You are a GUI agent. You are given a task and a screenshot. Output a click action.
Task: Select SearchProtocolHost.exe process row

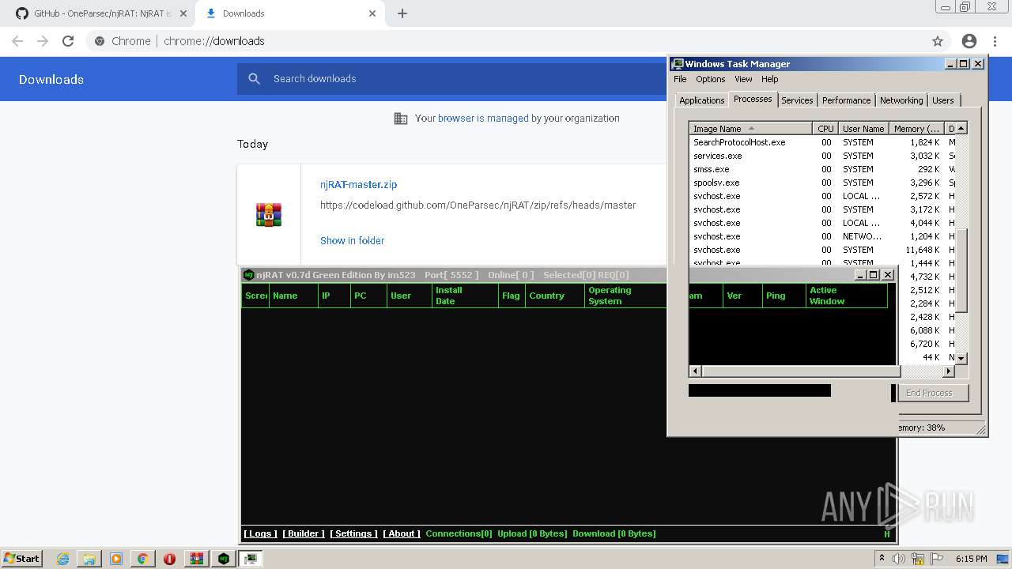[x=822, y=142]
